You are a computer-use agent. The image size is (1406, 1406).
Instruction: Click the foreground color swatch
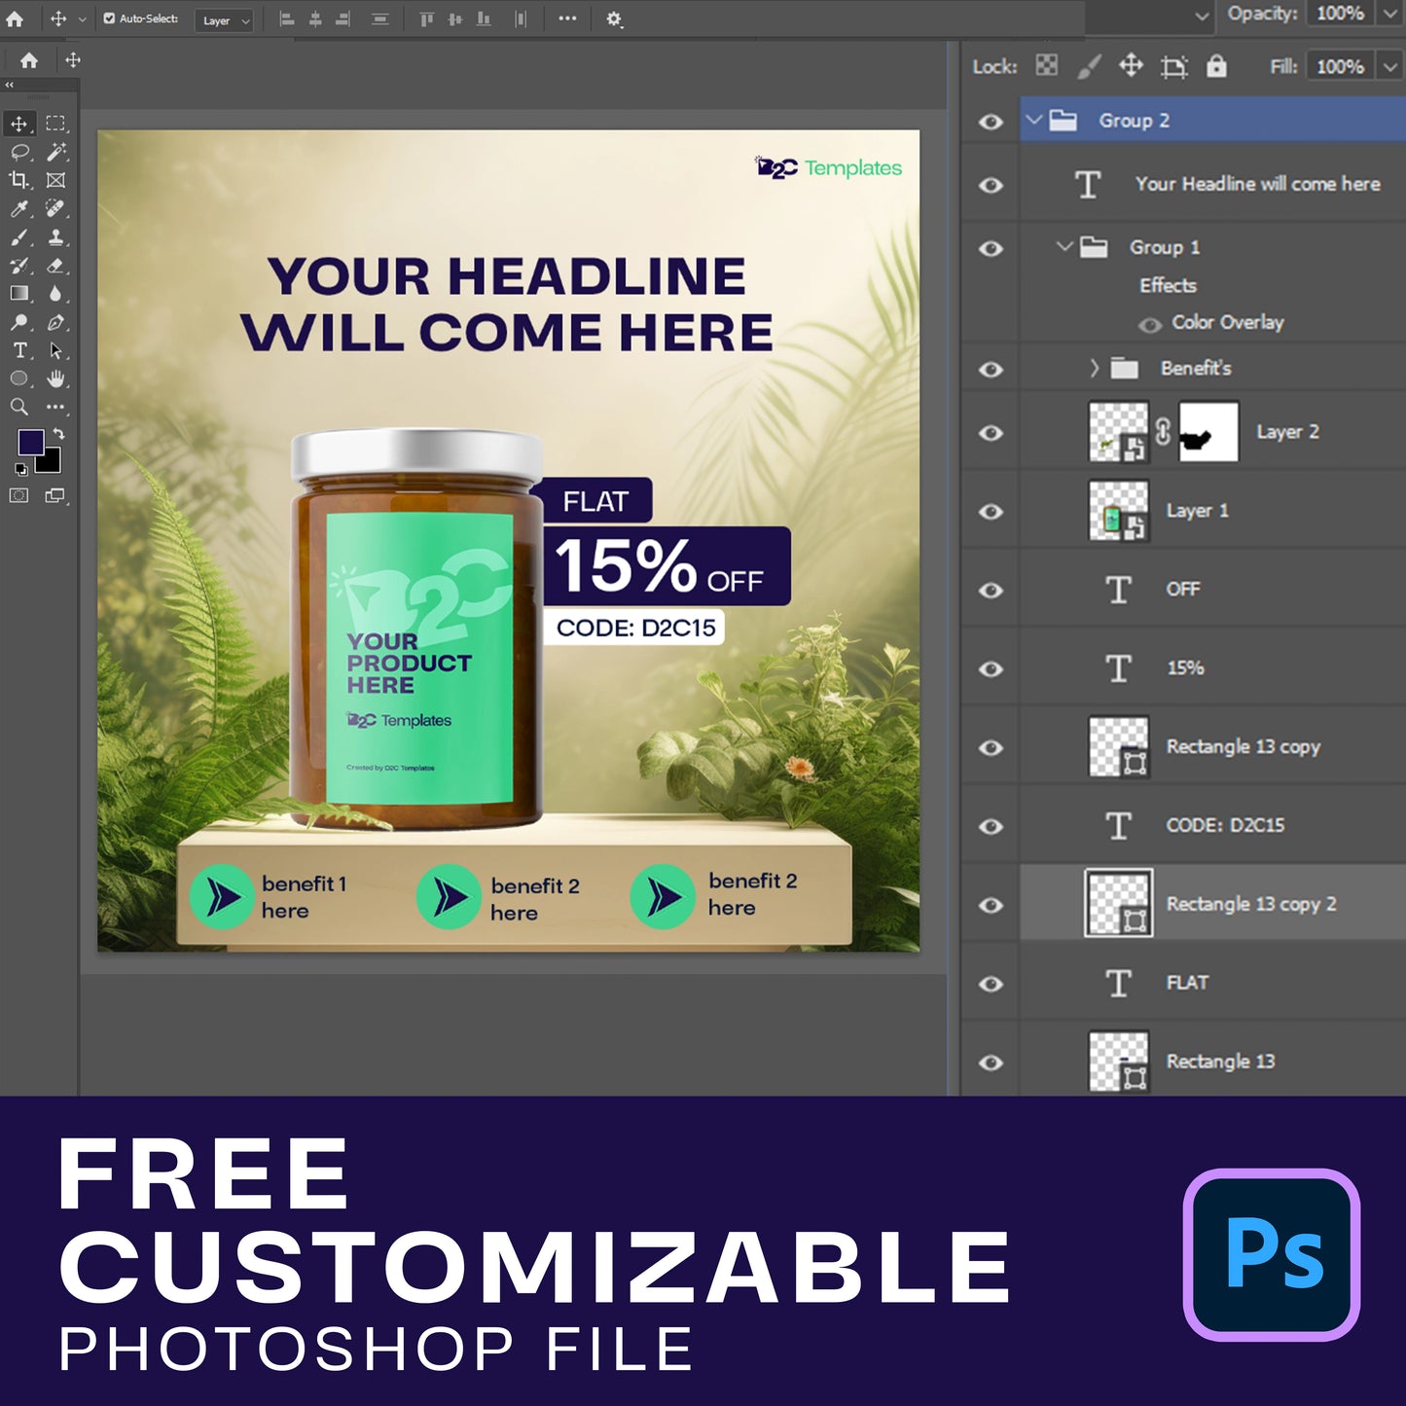coord(30,443)
